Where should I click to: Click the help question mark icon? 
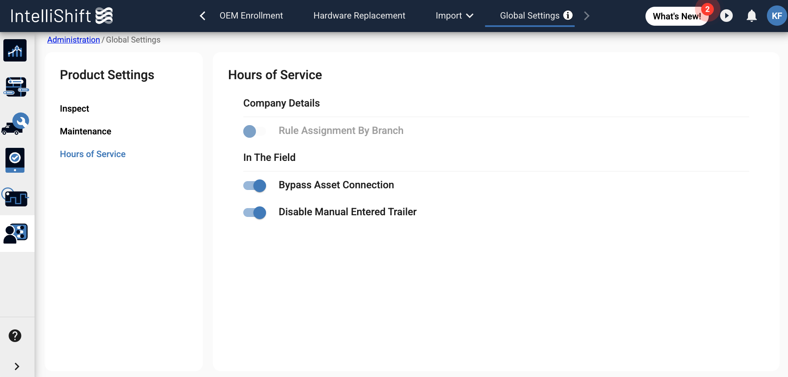point(15,336)
